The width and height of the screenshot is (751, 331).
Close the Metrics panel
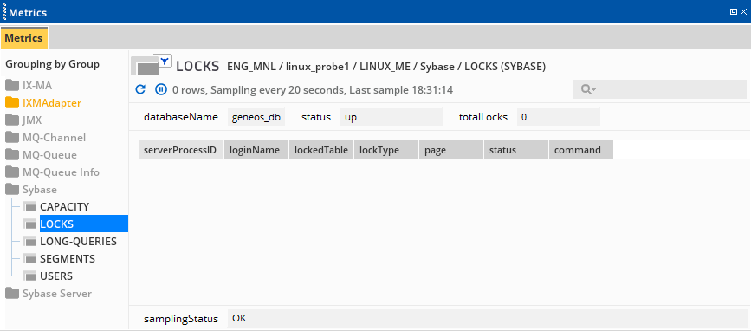[743, 12]
